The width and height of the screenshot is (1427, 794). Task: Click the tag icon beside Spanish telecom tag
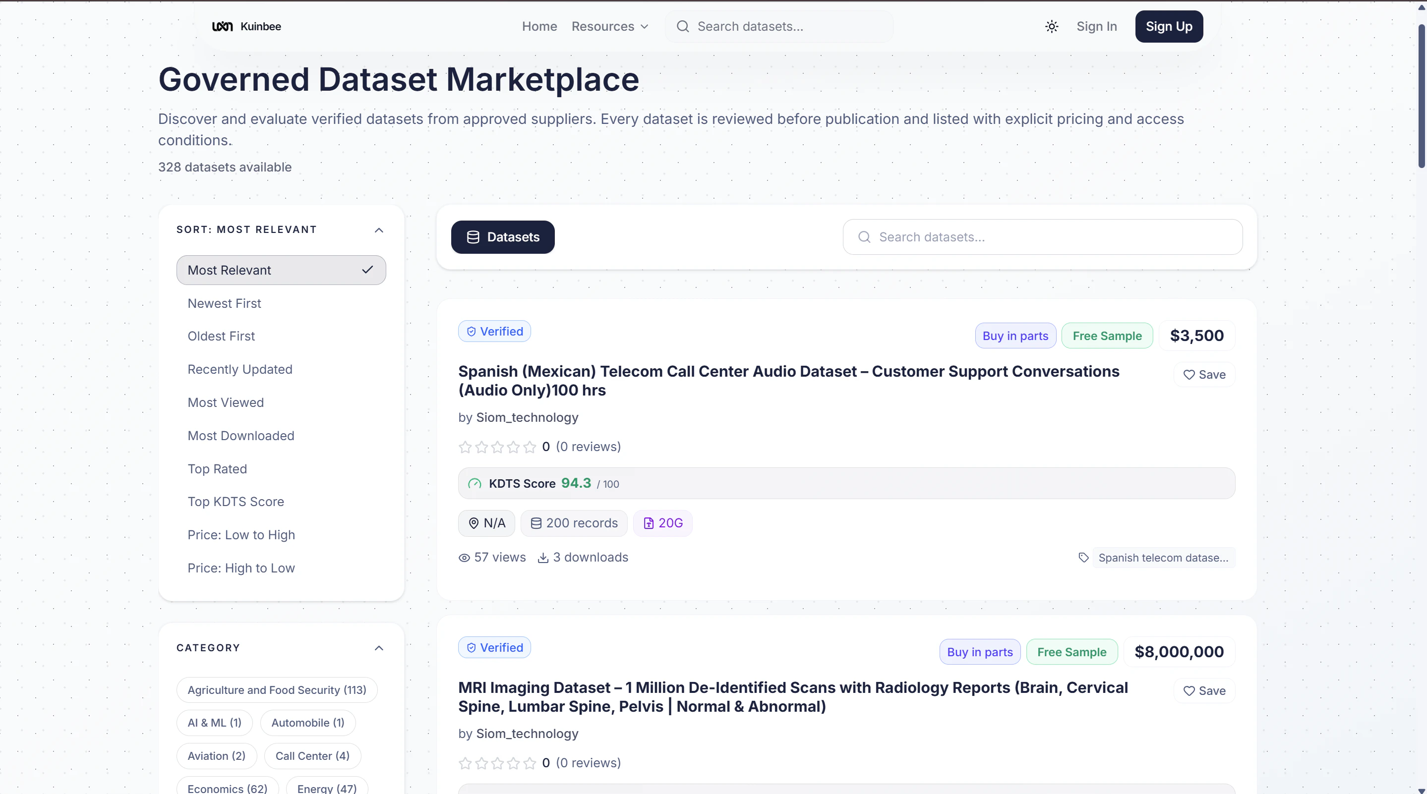pos(1083,558)
